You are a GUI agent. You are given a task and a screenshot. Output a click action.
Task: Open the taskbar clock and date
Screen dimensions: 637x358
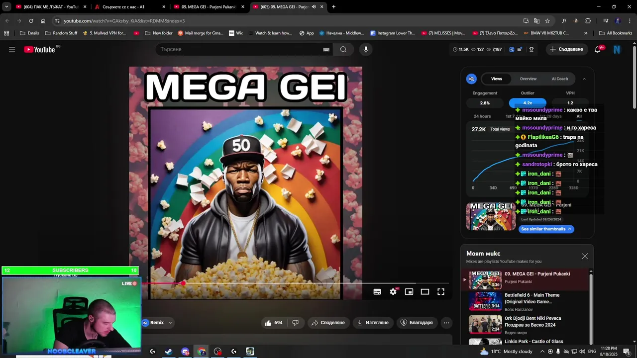click(609, 352)
